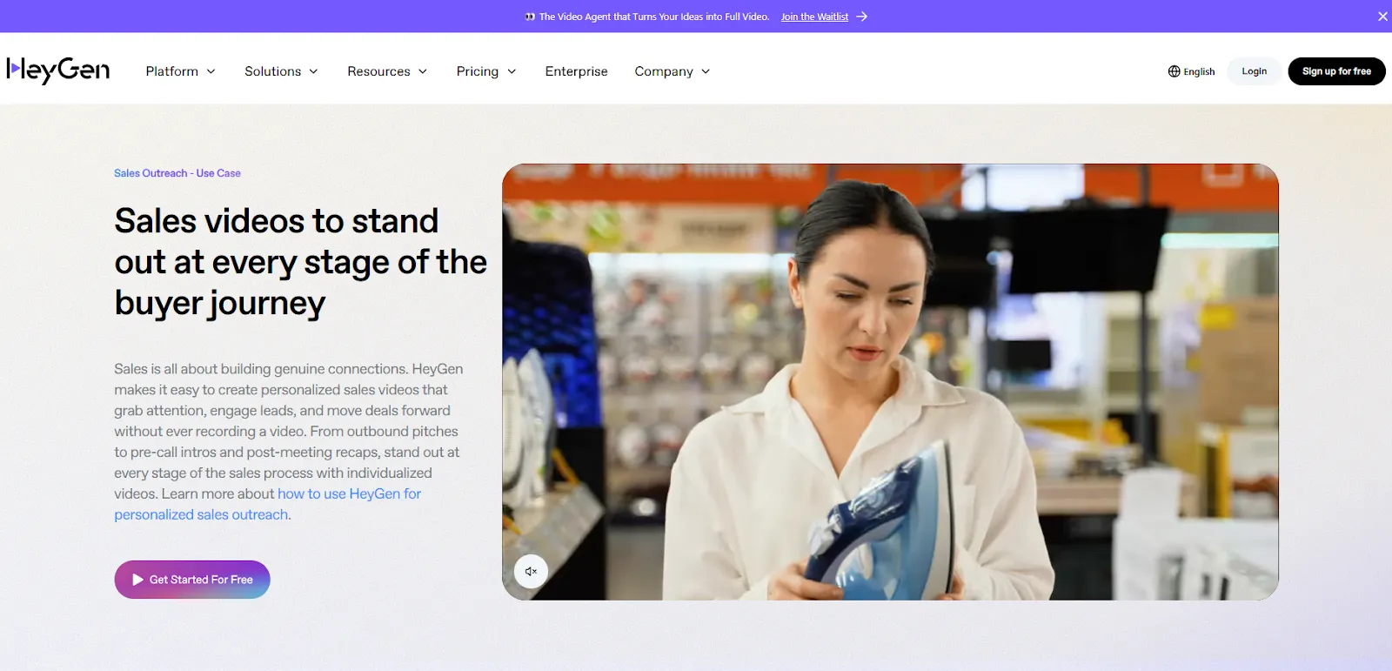This screenshot has width=1392, height=671.
Task: Click the arrow next to Join the Waitlist
Action: [861, 17]
